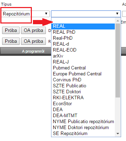Viewport: 126px width, 141px height.
Task: Pick RKI-ELEKTRA from the list
Action: coord(83,98)
